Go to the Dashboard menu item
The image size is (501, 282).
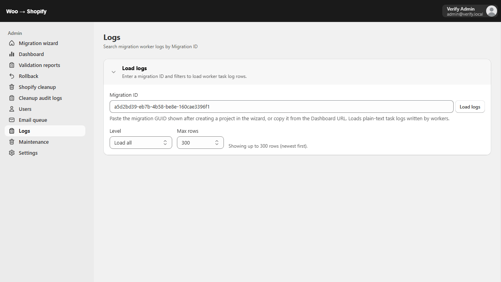(45, 54)
